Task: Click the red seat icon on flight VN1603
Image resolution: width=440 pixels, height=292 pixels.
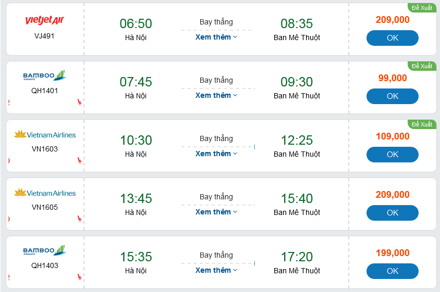Action: tap(79, 161)
